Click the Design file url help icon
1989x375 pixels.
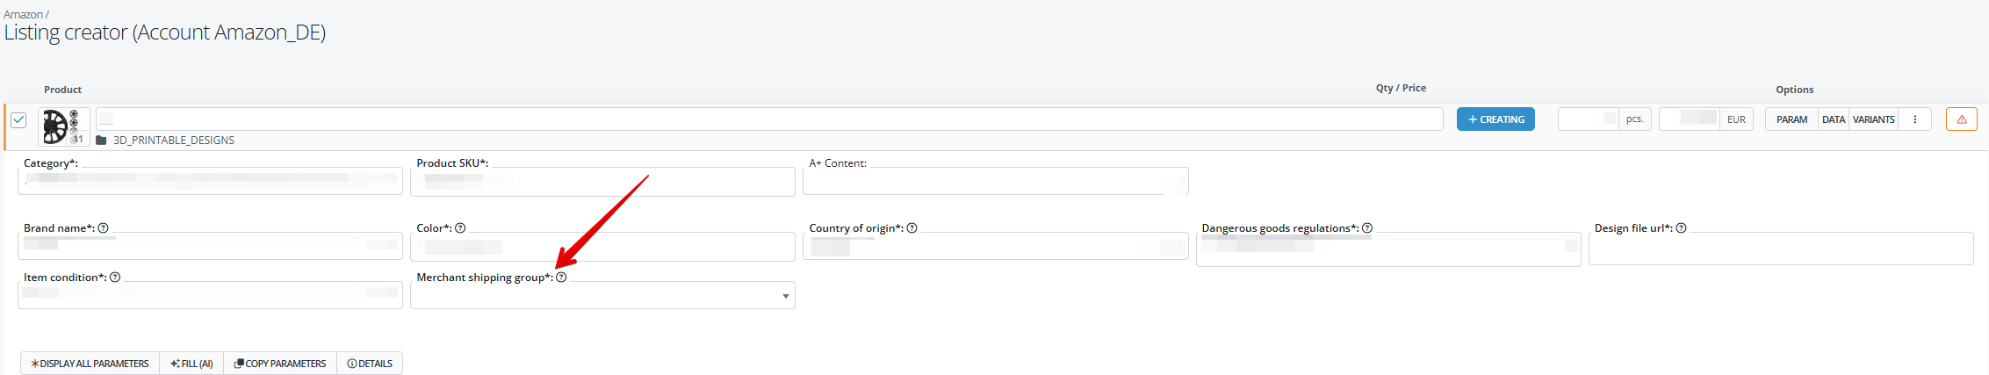pyautogui.click(x=1681, y=228)
